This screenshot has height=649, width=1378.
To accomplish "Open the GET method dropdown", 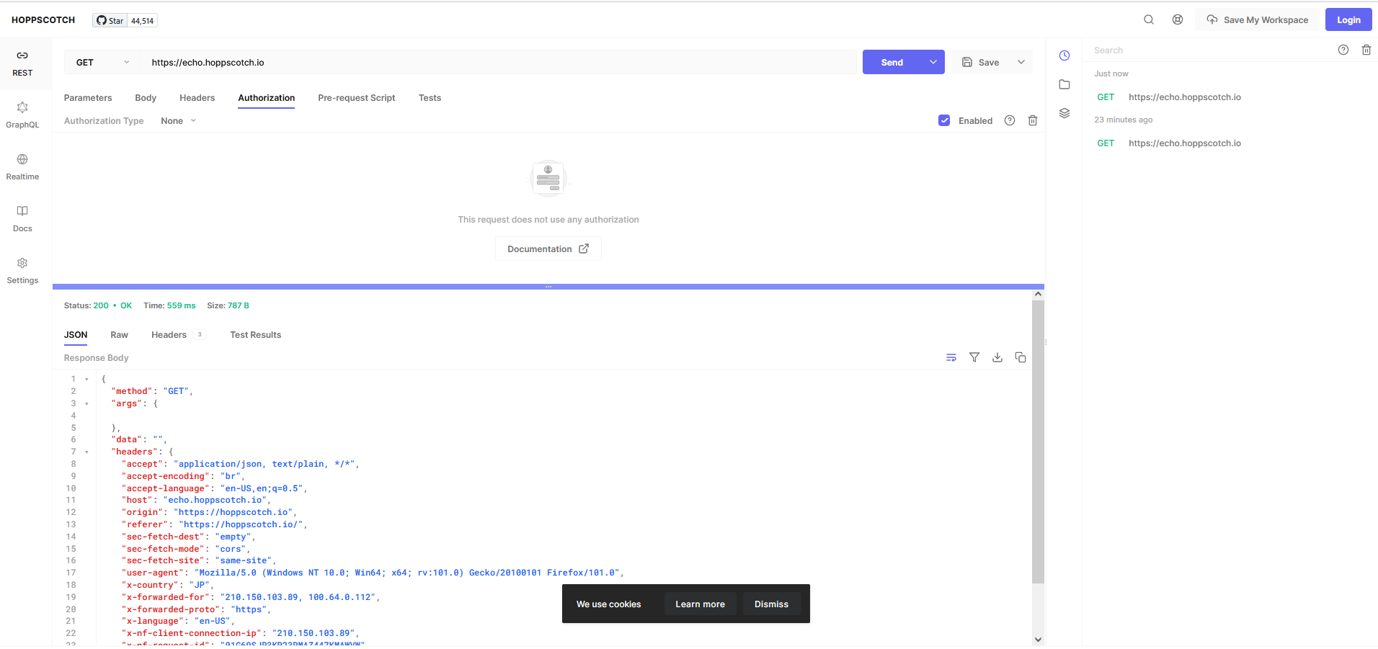I will tap(102, 63).
